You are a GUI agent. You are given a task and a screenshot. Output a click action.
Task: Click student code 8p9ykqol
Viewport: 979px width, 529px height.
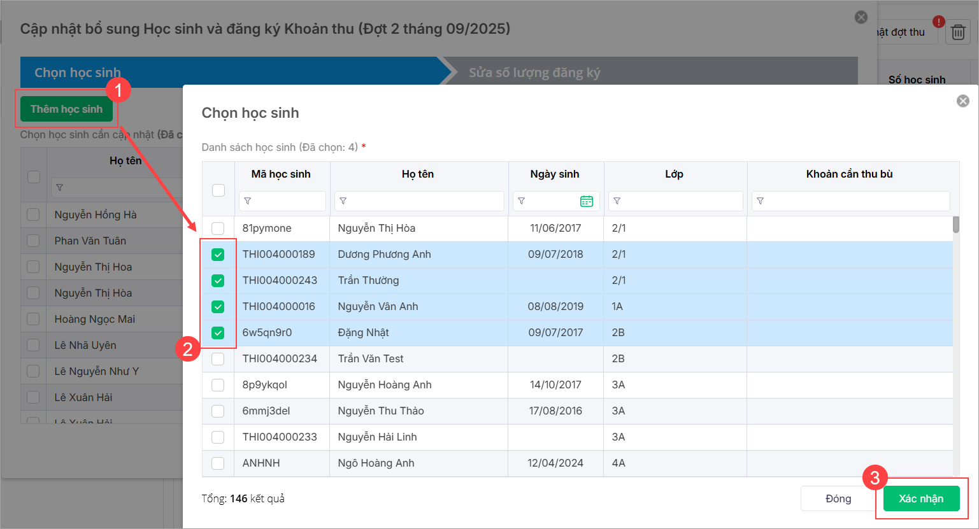(265, 385)
